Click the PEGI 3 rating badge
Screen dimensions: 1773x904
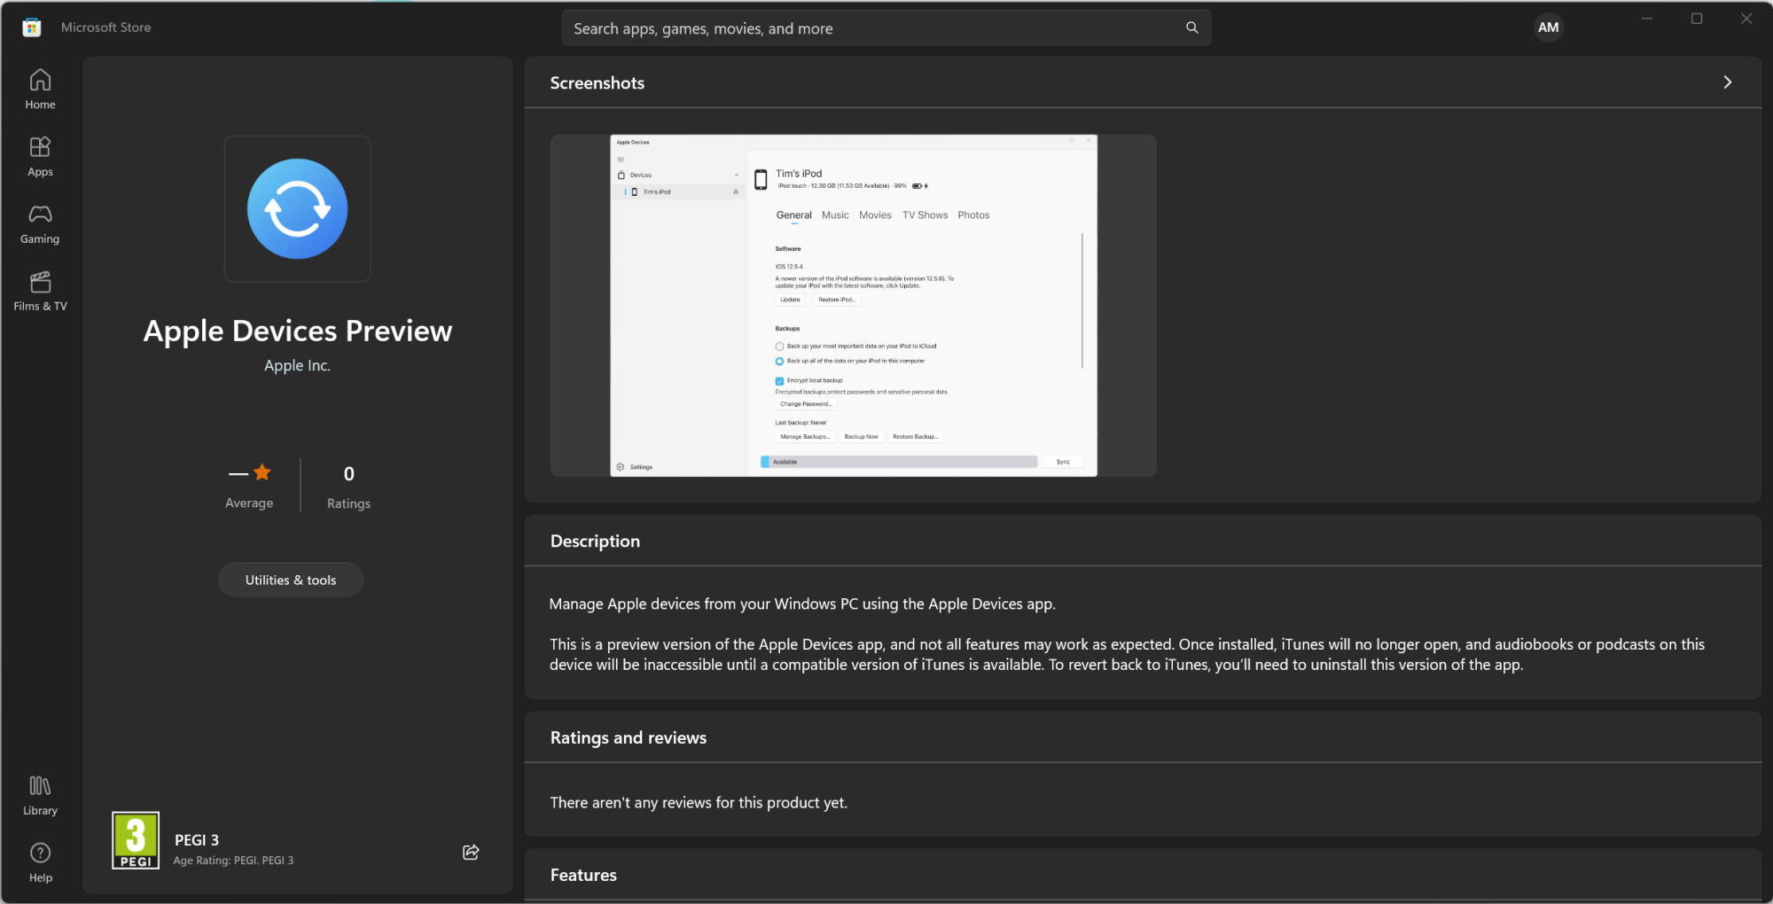pos(136,840)
